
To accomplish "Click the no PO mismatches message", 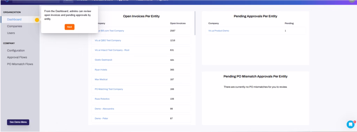I will [x=256, y=87].
